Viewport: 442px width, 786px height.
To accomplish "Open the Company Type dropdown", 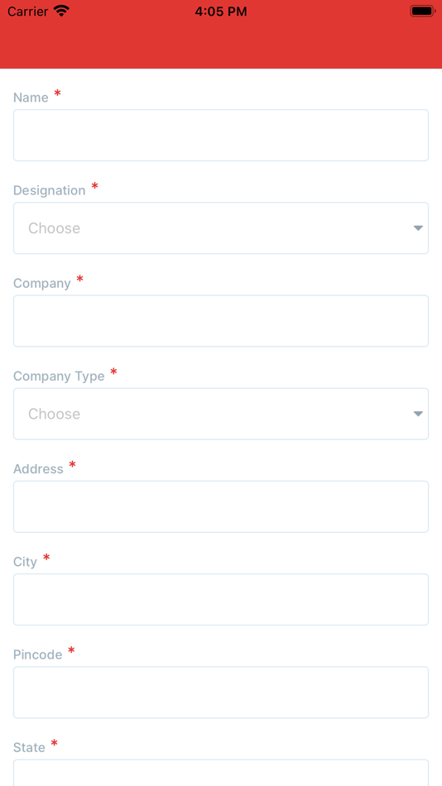I will tap(221, 414).
